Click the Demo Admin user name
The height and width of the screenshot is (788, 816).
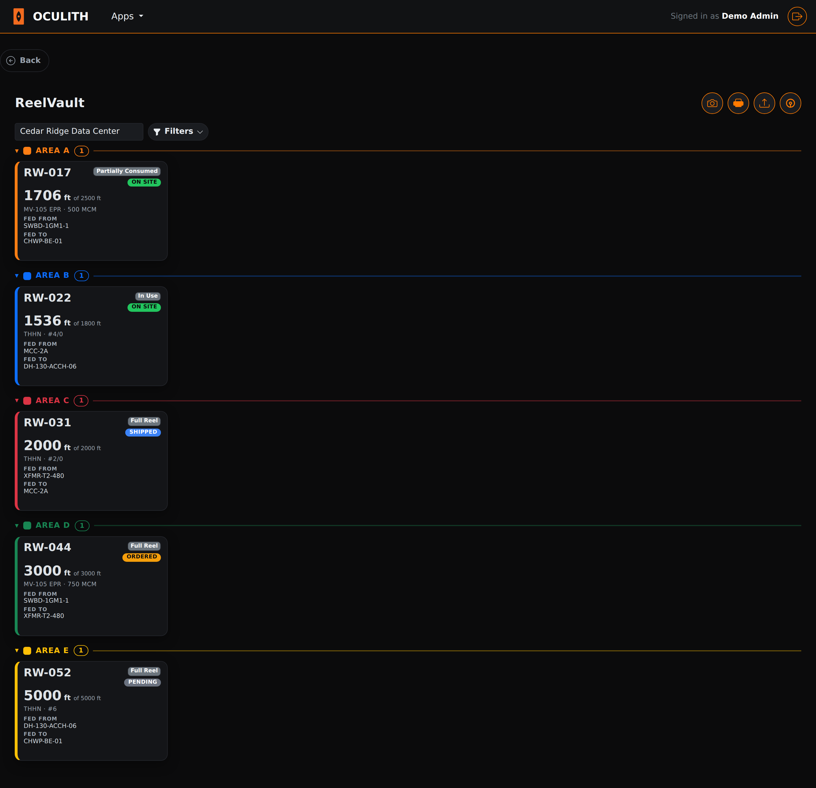coord(750,16)
